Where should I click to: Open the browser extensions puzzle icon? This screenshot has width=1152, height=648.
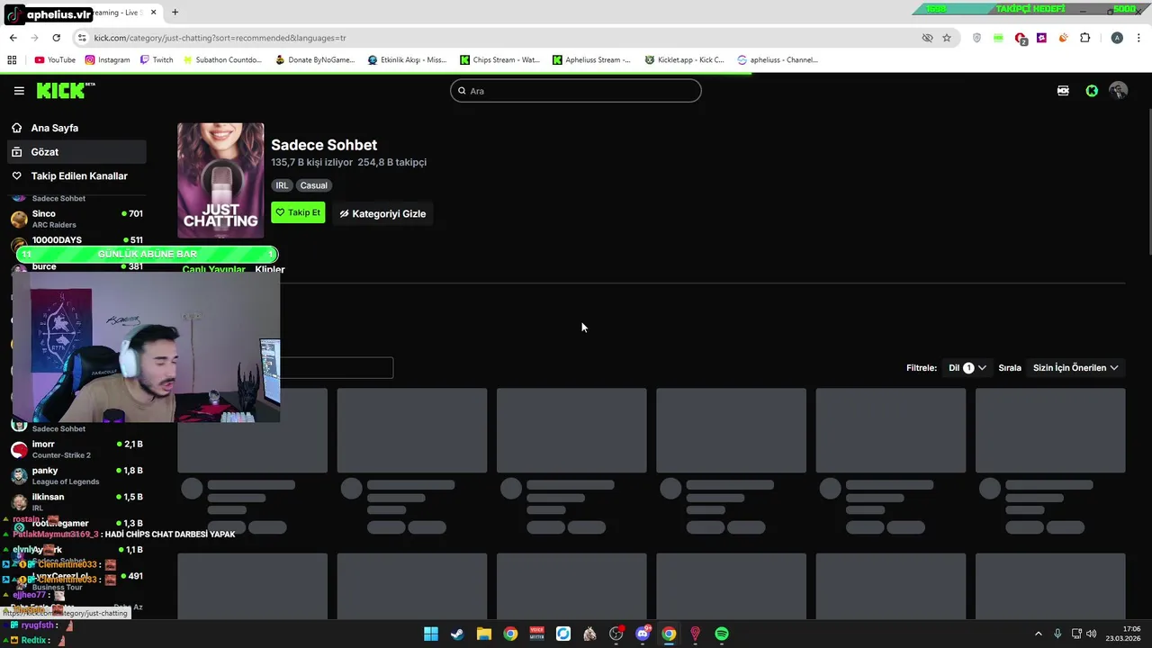click(x=1084, y=38)
